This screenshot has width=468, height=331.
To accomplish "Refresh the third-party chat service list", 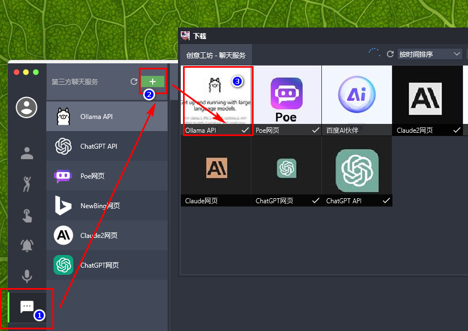I will (134, 82).
